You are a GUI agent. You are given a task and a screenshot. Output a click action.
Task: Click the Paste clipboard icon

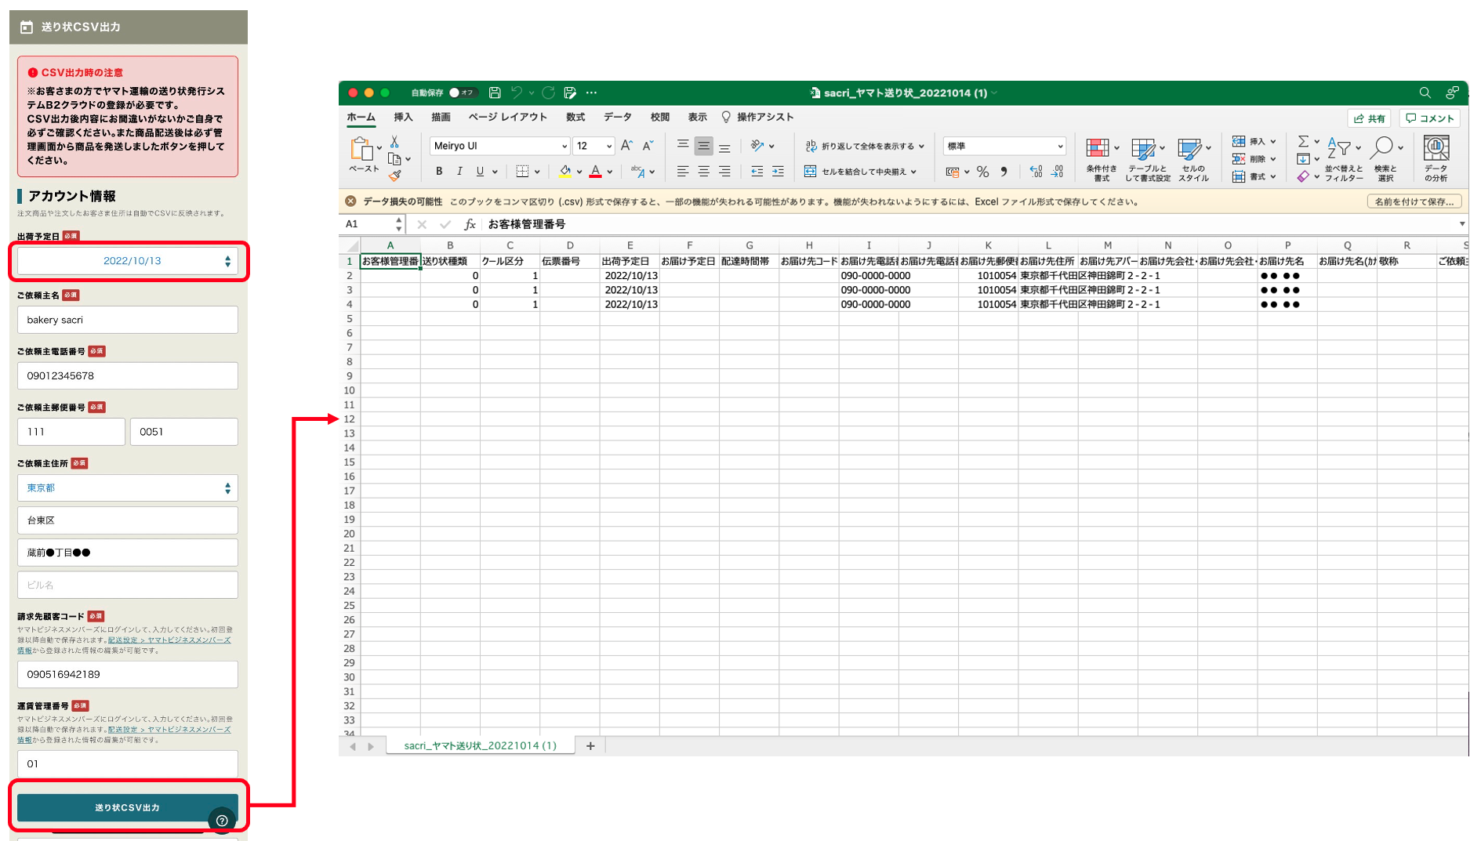[x=361, y=148]
